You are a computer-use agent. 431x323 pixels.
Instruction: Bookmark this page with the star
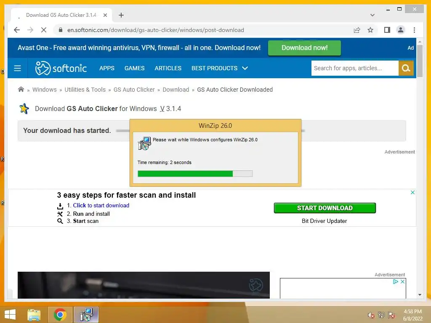[x=370, y=30]
